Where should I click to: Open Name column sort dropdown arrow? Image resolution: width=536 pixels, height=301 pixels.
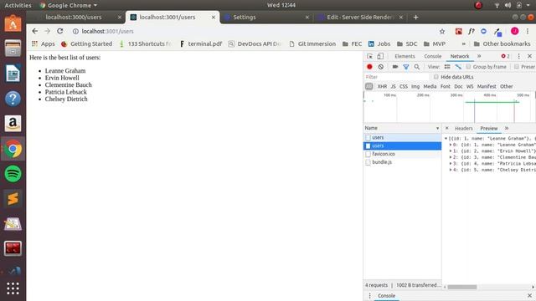[437, 128]
